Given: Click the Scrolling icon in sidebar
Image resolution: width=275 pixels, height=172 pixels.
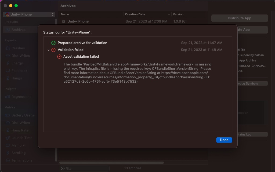Looking at the screenshot, I should (x=8, y=153).
